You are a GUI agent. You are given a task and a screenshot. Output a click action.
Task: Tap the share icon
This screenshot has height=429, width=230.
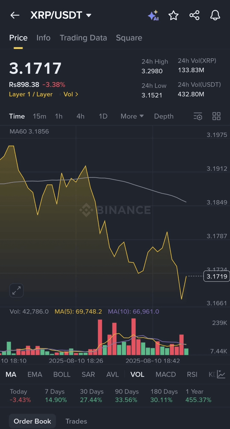tap(194, 15)
